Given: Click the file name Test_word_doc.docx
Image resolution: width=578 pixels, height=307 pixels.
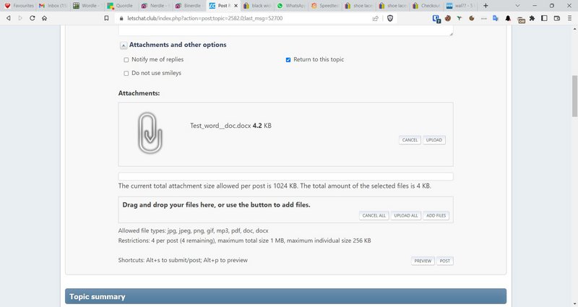Looking at the screenshot, I should pyautogui.click(x=220, y=126).
